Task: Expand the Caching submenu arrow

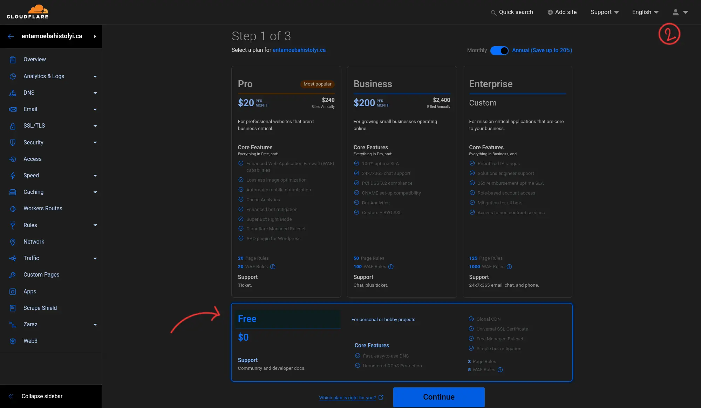Action: pyautogui.click(x=95, y=192)
